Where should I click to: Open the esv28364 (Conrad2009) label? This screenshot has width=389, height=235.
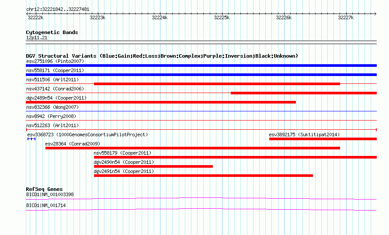tap(73, 144)
